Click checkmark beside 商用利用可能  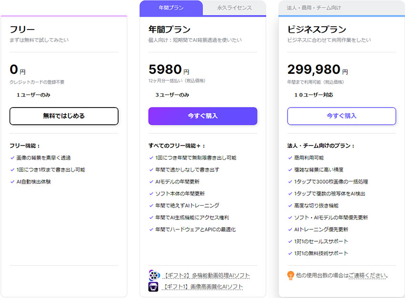tap(290, 158)
